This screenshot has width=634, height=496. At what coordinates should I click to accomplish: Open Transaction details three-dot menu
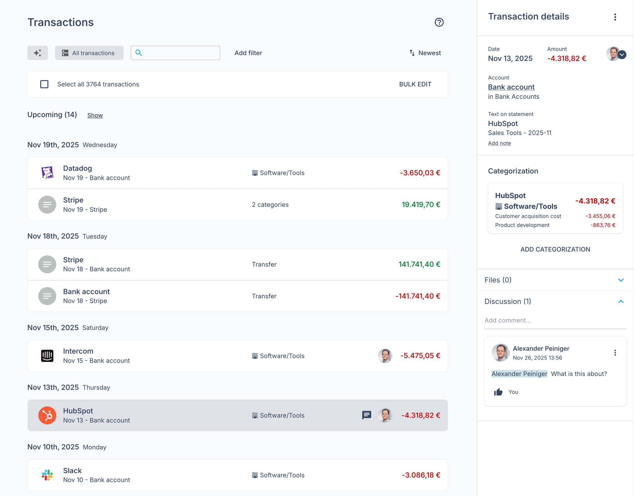[615, 17]
